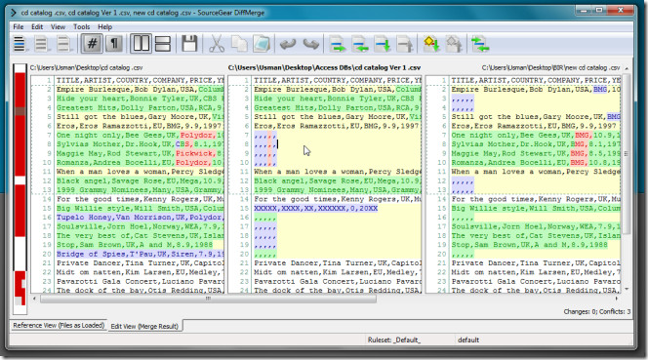Screen dimensions: 648x360
Task: Click 'Tupelo Honey,Van Morrison' line in left pane
Action: click(140, 218)
